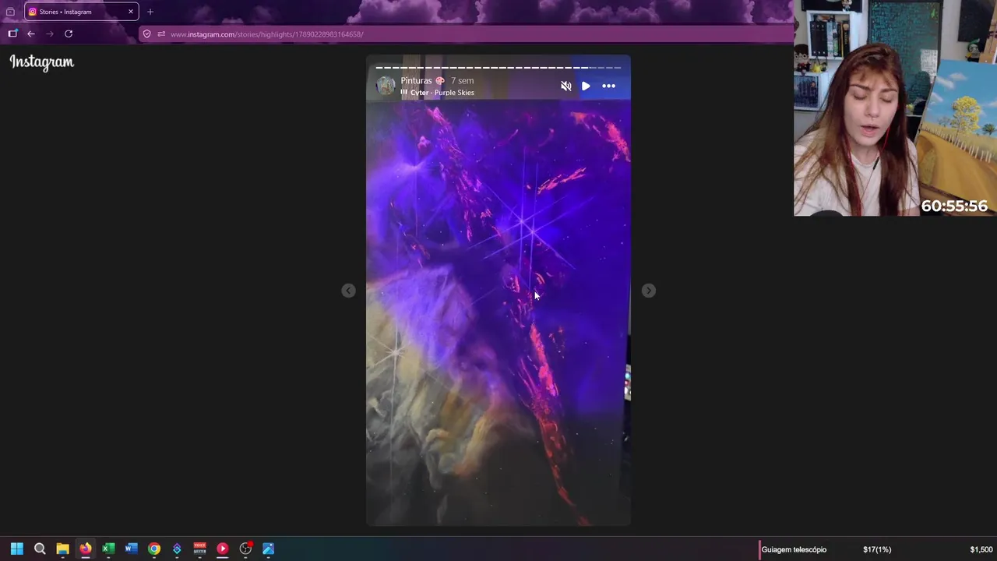Unmute the story audio
997x561 pixels.
pyautogui.click(x=566, y=86)
